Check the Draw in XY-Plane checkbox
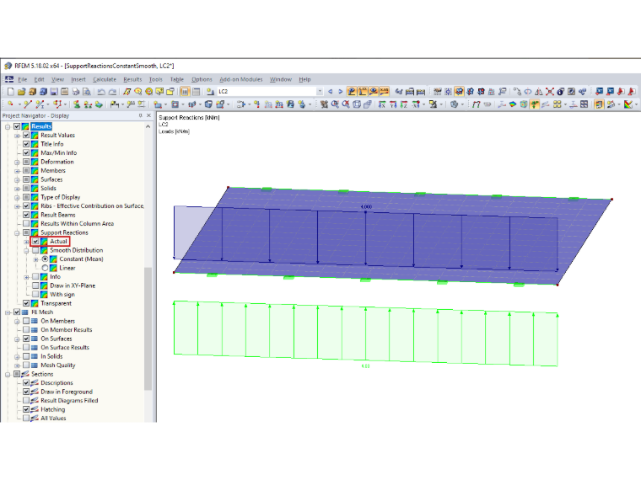This screenshot has width=641, height=480. [x=35, y=285]
